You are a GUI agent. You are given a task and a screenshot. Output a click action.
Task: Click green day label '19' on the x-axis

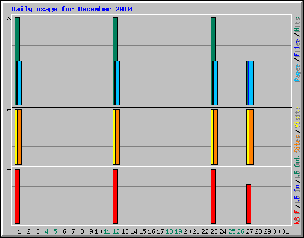point(178,231)
